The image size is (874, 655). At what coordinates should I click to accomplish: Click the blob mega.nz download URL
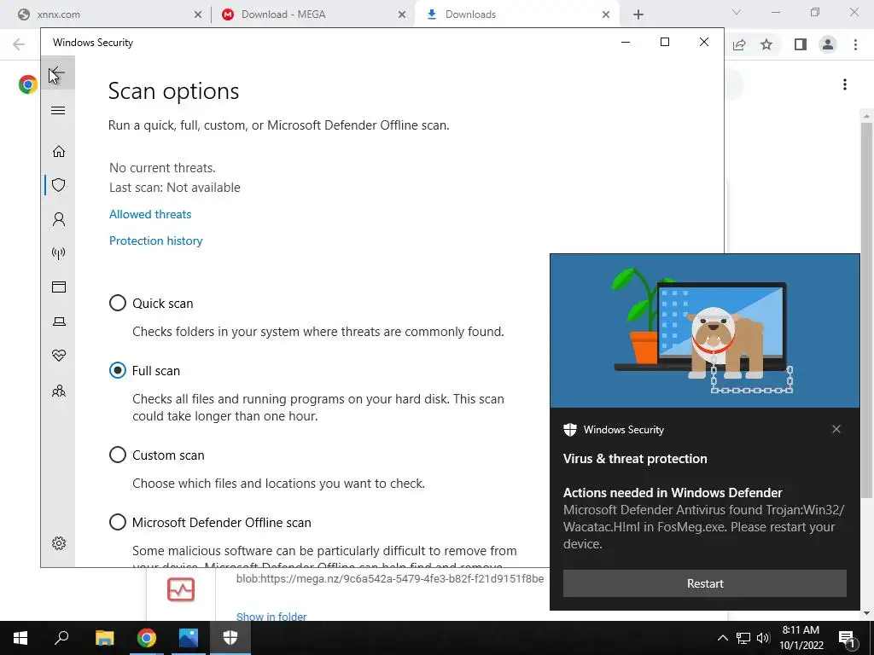click(389, 579)
